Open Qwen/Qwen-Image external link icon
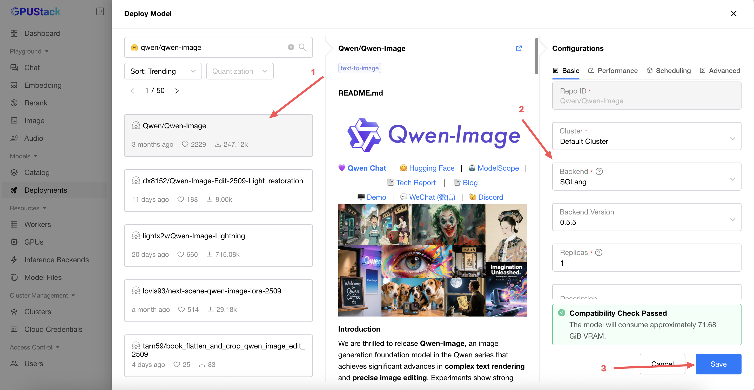 [519, 48]
